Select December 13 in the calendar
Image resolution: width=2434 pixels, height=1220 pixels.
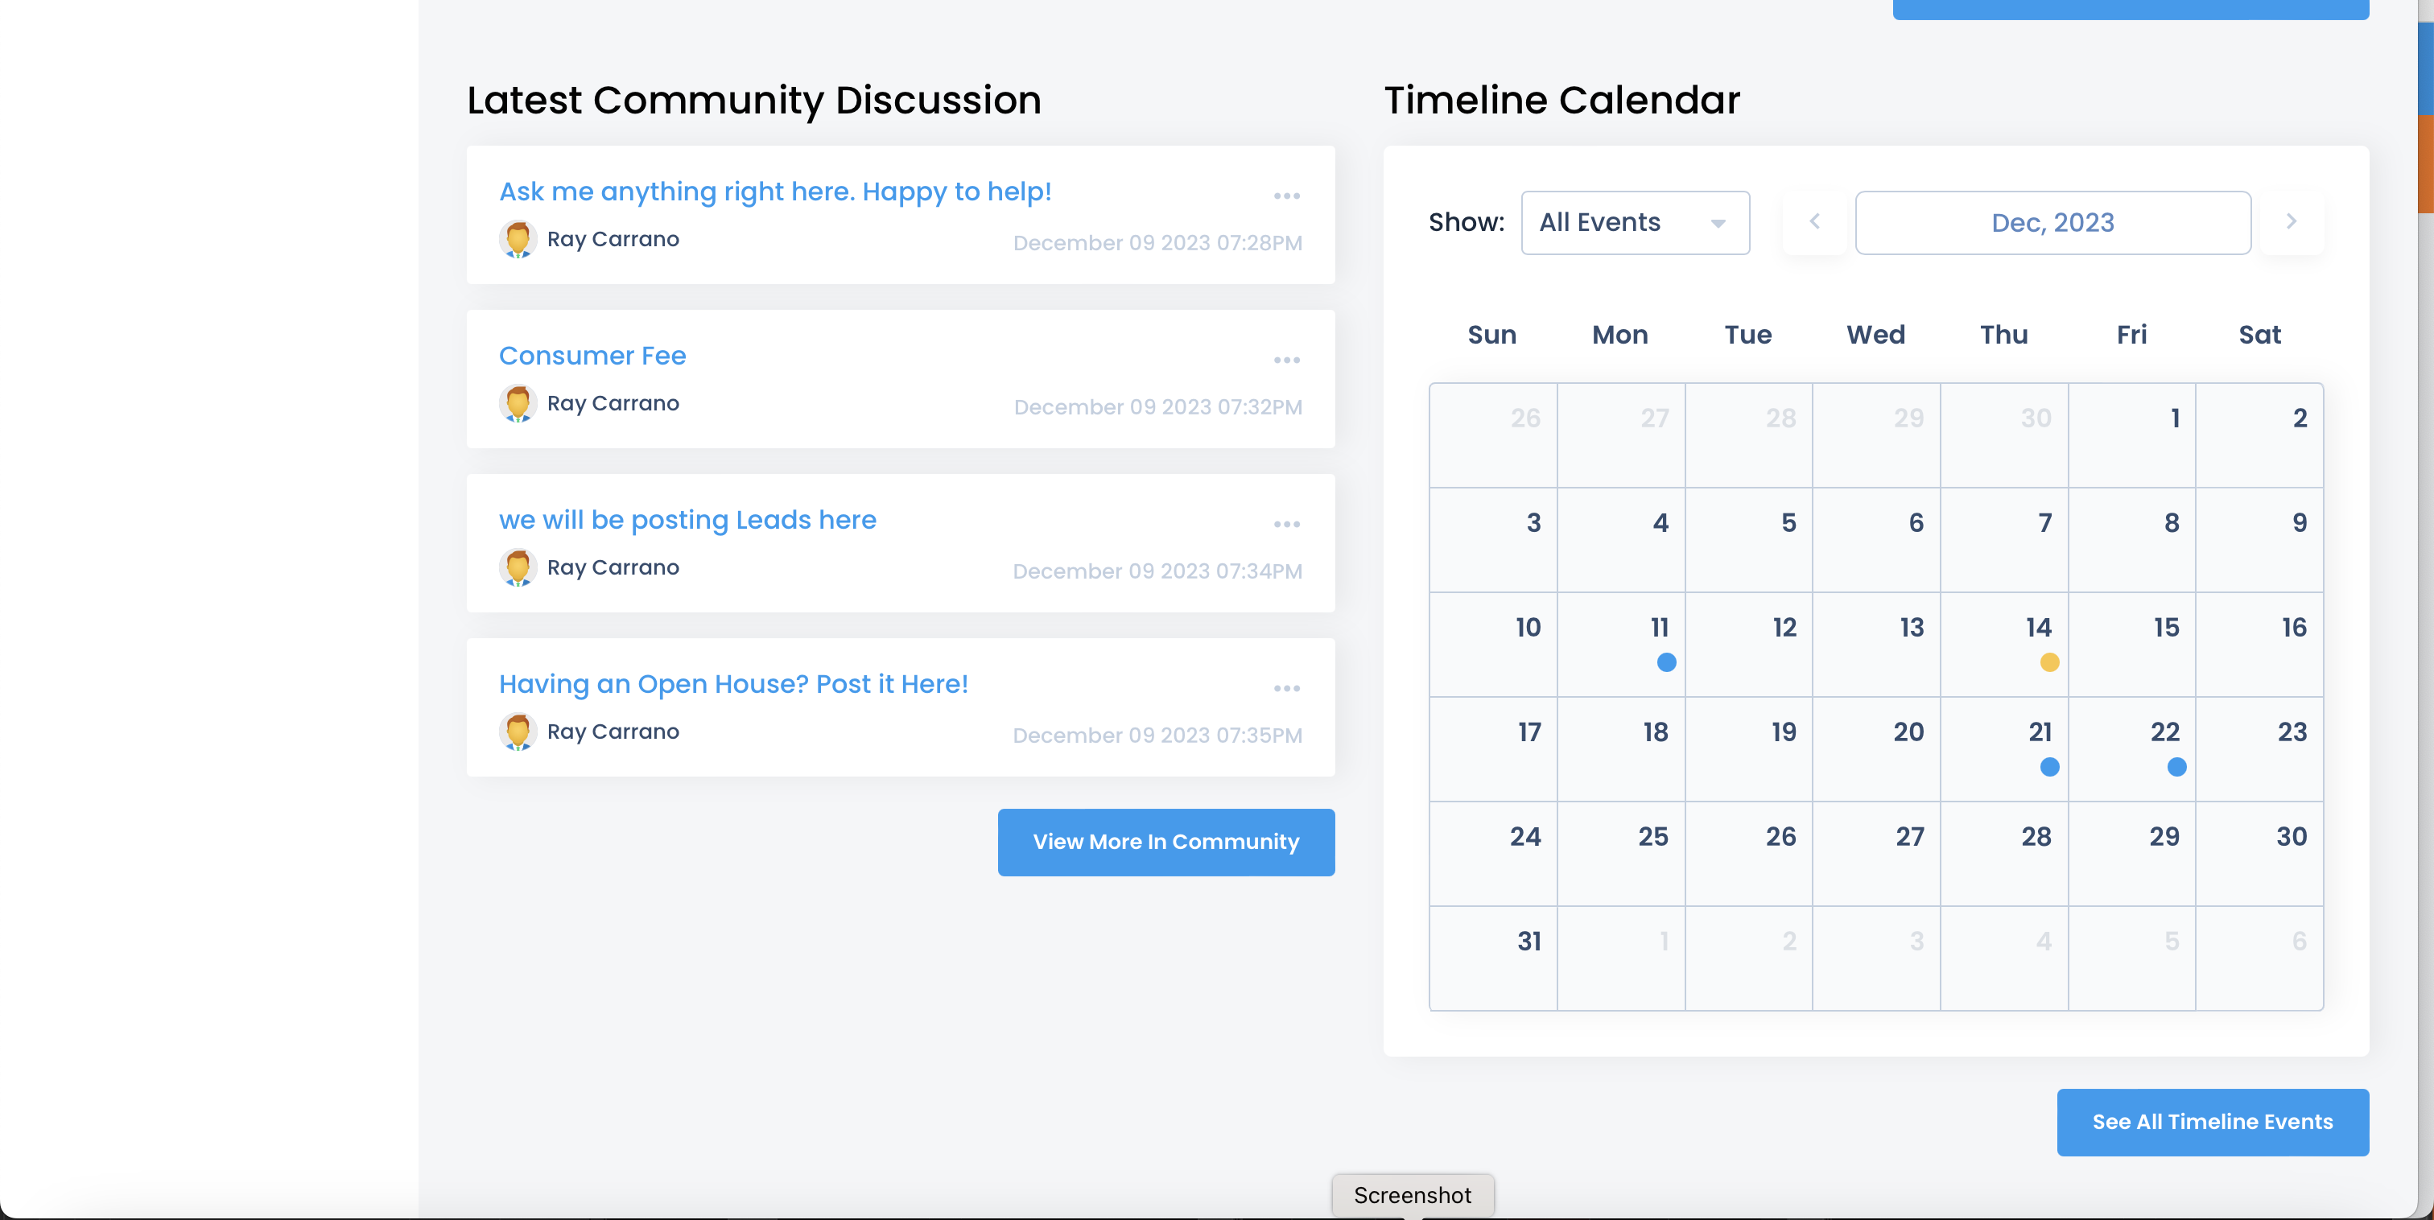[x=1876, y=645]
